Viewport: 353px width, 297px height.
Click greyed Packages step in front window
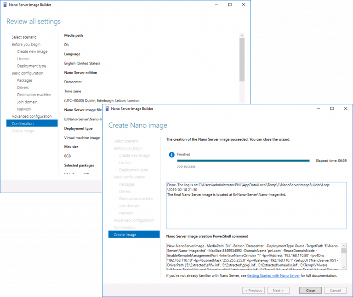[127, 184]
